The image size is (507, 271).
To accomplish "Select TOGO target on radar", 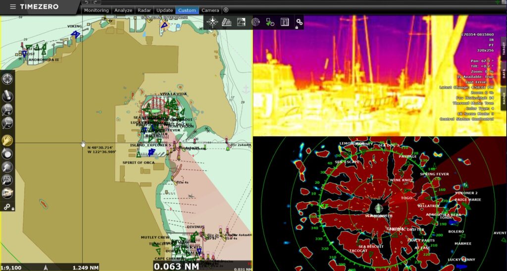I will pyautogui.click(x=406, y=198).
